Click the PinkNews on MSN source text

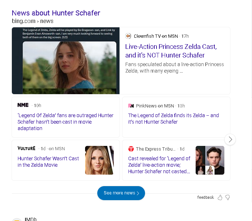[x=155, y=106]
